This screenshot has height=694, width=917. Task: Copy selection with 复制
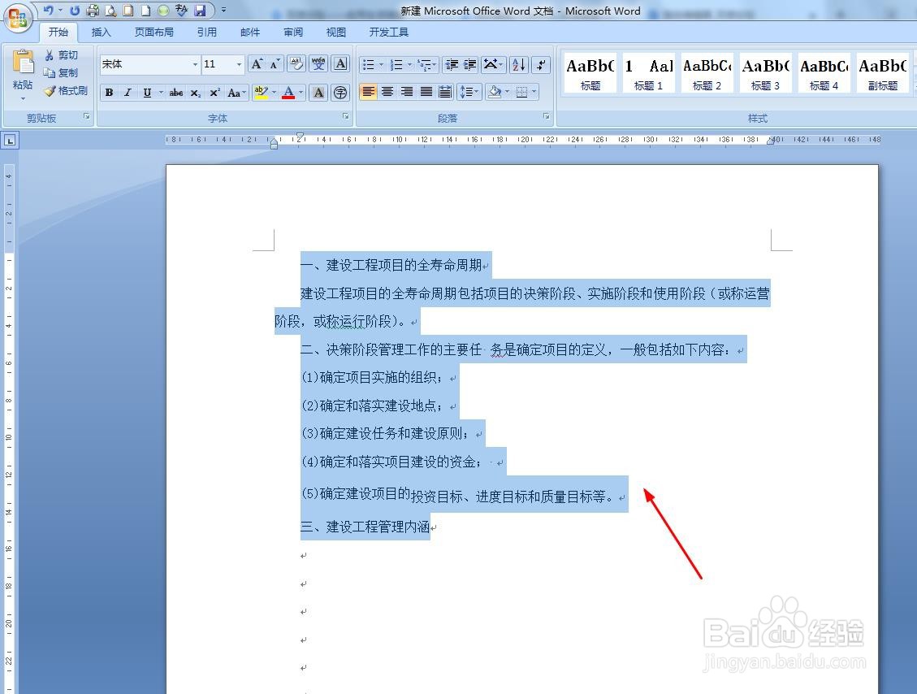(x=62, y=72)
